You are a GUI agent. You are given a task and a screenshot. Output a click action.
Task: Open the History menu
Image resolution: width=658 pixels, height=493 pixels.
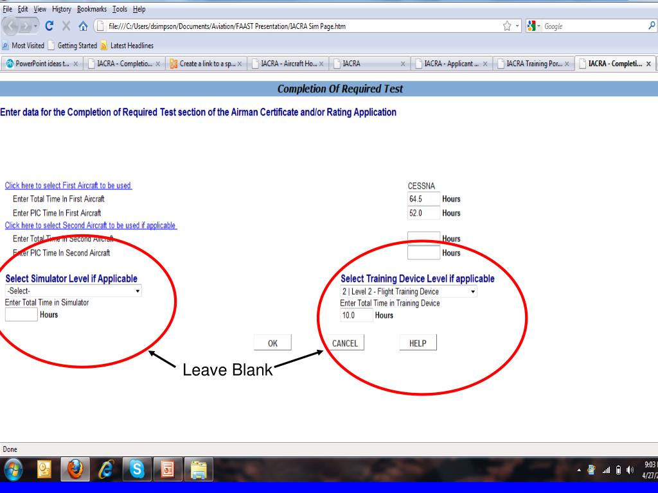tap(62, 9)
